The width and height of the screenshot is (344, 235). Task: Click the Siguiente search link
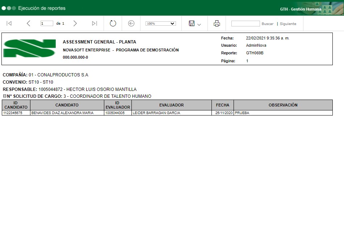tap(288, 24)
